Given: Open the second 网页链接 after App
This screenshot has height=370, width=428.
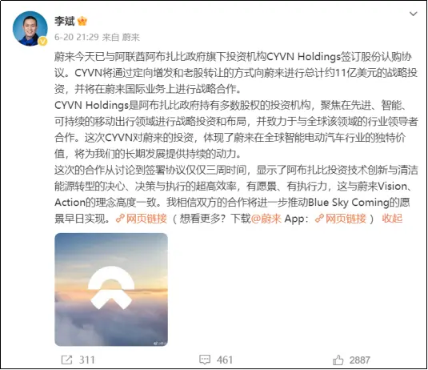Looking at the screenshot, I should tap(346, 219).
